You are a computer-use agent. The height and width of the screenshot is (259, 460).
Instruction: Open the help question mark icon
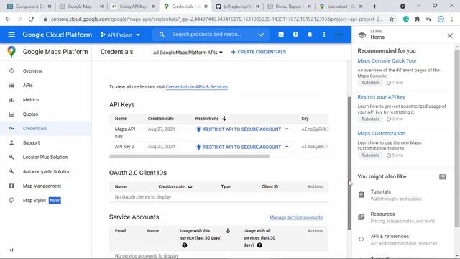(295, 35)
